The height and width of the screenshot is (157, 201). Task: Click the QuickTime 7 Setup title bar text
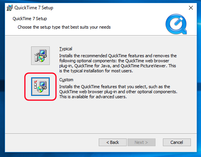pos(34,8)
